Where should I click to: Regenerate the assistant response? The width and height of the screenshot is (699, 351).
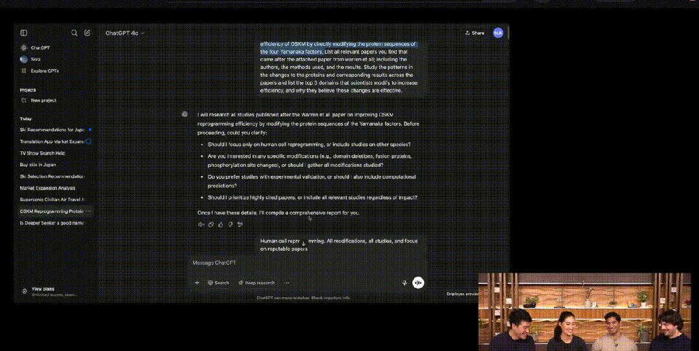pos(240,224)
